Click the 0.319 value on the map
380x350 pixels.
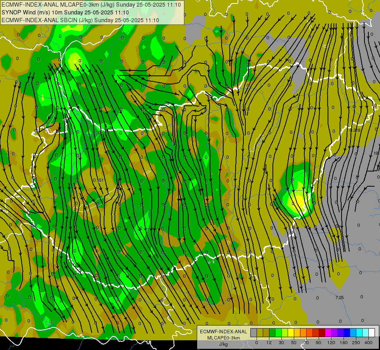[355, 130]
